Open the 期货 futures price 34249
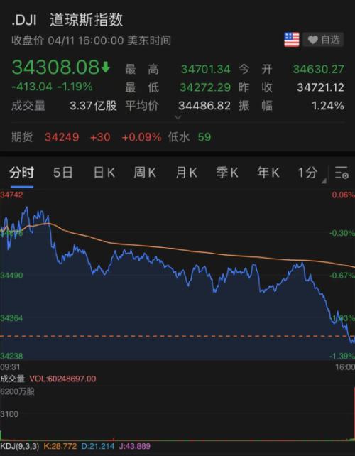Screen dimensions: 355x456 tap(62, 137)
